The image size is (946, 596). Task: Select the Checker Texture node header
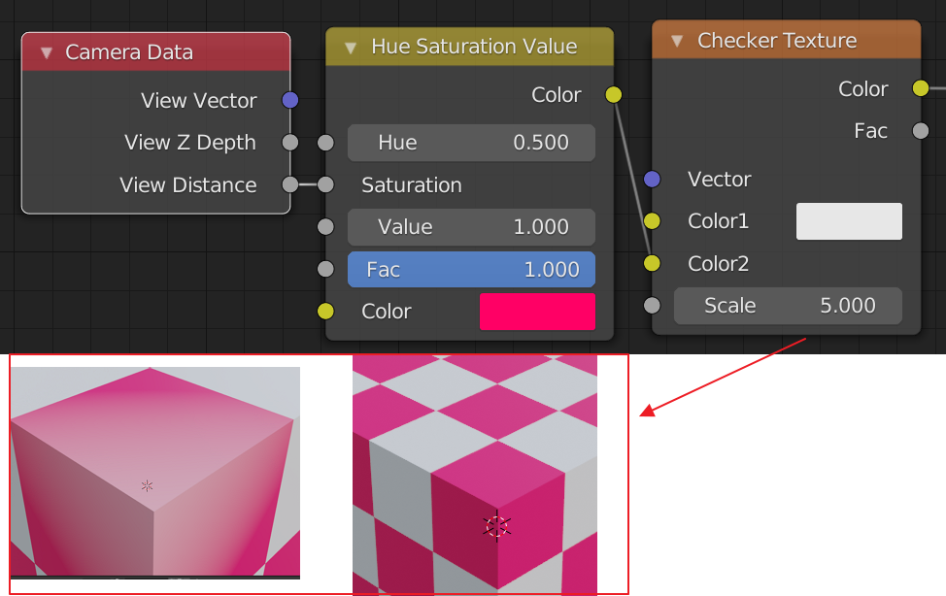click(786, 41)
